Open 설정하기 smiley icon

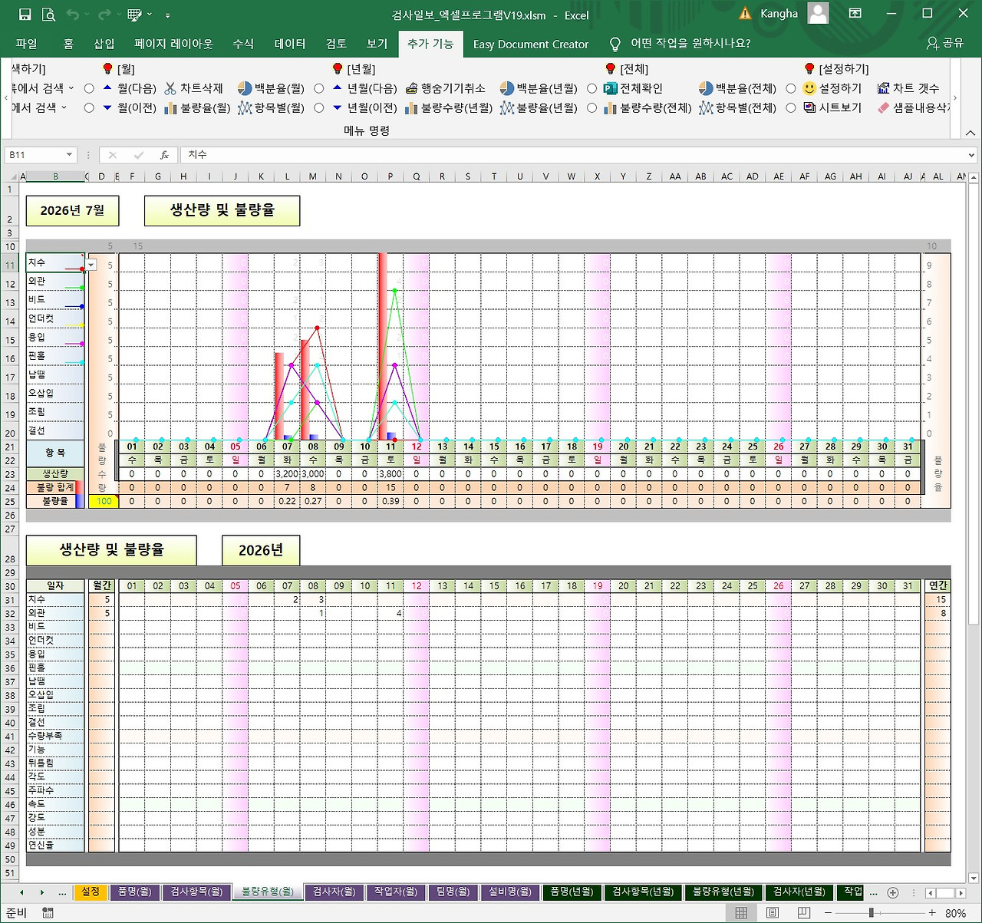pos(809,89)
